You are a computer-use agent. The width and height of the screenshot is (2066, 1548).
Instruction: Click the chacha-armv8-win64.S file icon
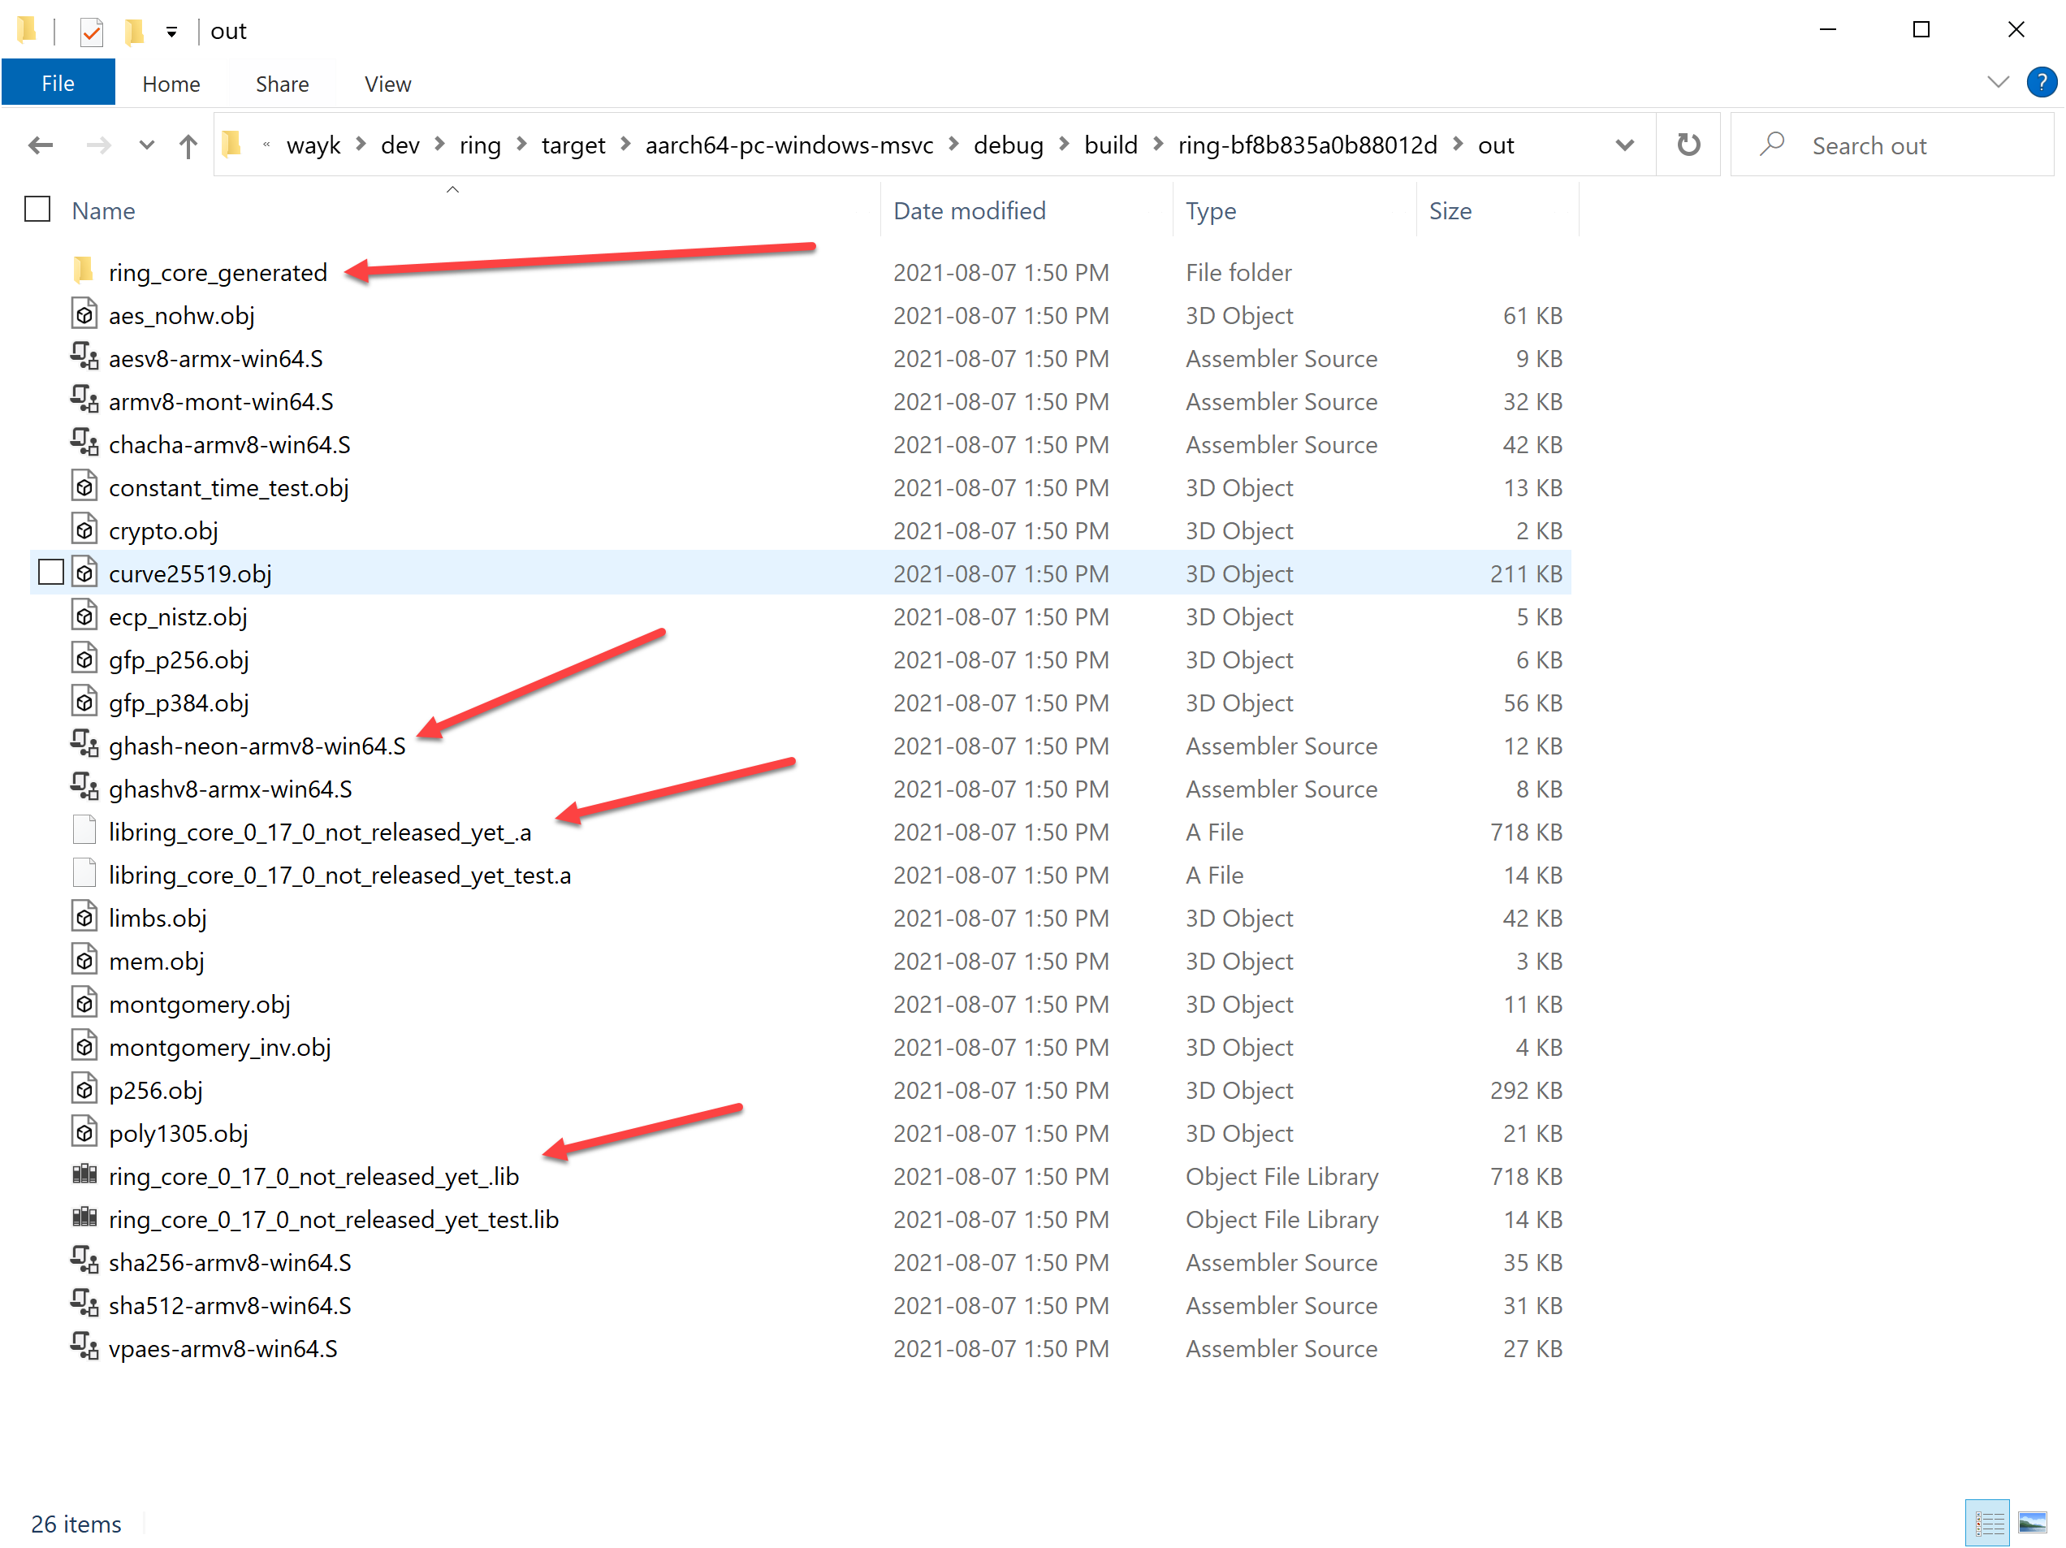click(x=84, y=443)
